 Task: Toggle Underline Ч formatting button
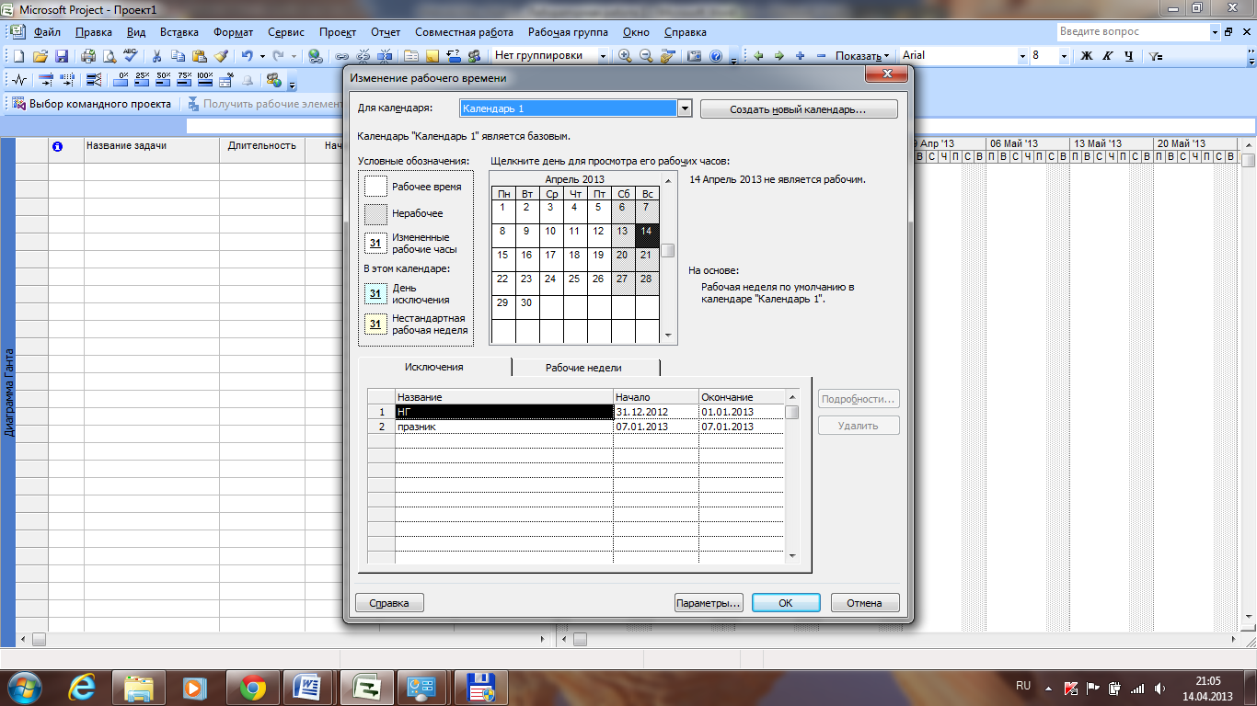coord(1129,56)
